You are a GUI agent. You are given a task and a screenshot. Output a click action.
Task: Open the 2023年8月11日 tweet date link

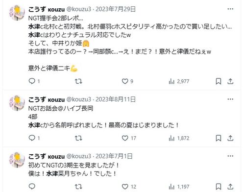pyautogui.click(x=116, y=99)
